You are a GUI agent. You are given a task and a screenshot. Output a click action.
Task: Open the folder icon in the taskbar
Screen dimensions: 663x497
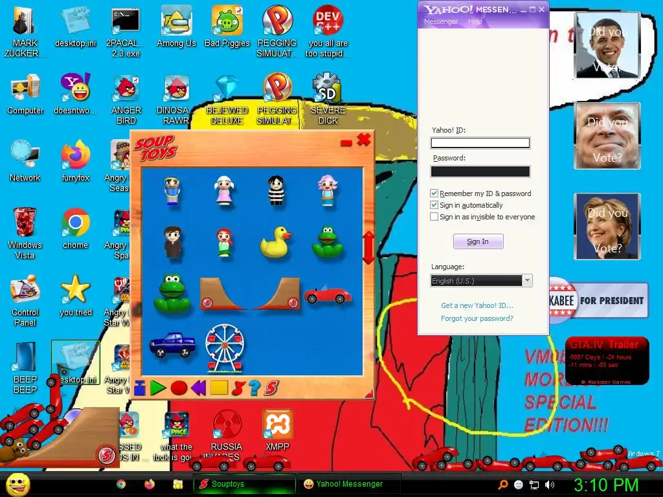(x=177, y=484)
